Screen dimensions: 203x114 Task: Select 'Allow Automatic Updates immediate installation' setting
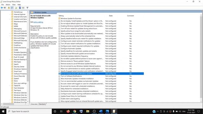click(x=77, y=79)
